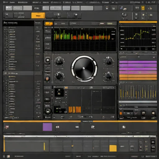Click the small knob lower-right of the big dial

click(108, 76)
